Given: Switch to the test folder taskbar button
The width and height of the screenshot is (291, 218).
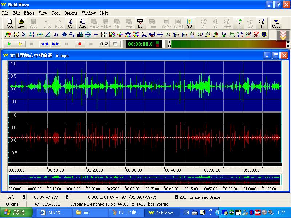Looking at the screenshot, I should pos(89,213).
